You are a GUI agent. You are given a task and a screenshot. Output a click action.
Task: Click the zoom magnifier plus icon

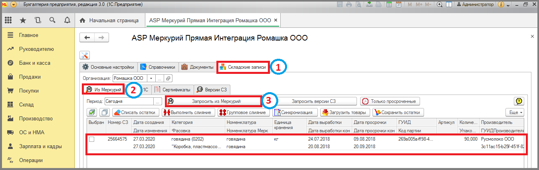point(440,5)
